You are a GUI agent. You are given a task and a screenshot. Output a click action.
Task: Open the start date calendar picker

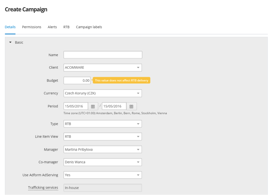point(93,106)
